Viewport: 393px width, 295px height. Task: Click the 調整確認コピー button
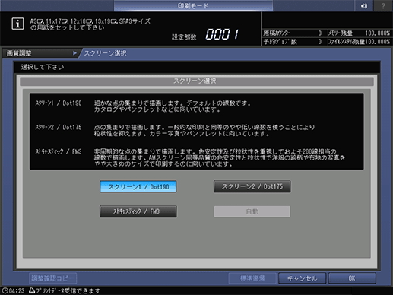(53, 278)
